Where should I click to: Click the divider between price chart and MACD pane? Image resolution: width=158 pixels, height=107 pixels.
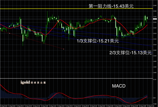[76, 78]
